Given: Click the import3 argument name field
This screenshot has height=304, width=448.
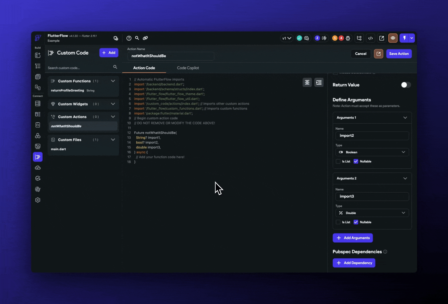Looking at the screenshot, I should click(x=372, y=196).
